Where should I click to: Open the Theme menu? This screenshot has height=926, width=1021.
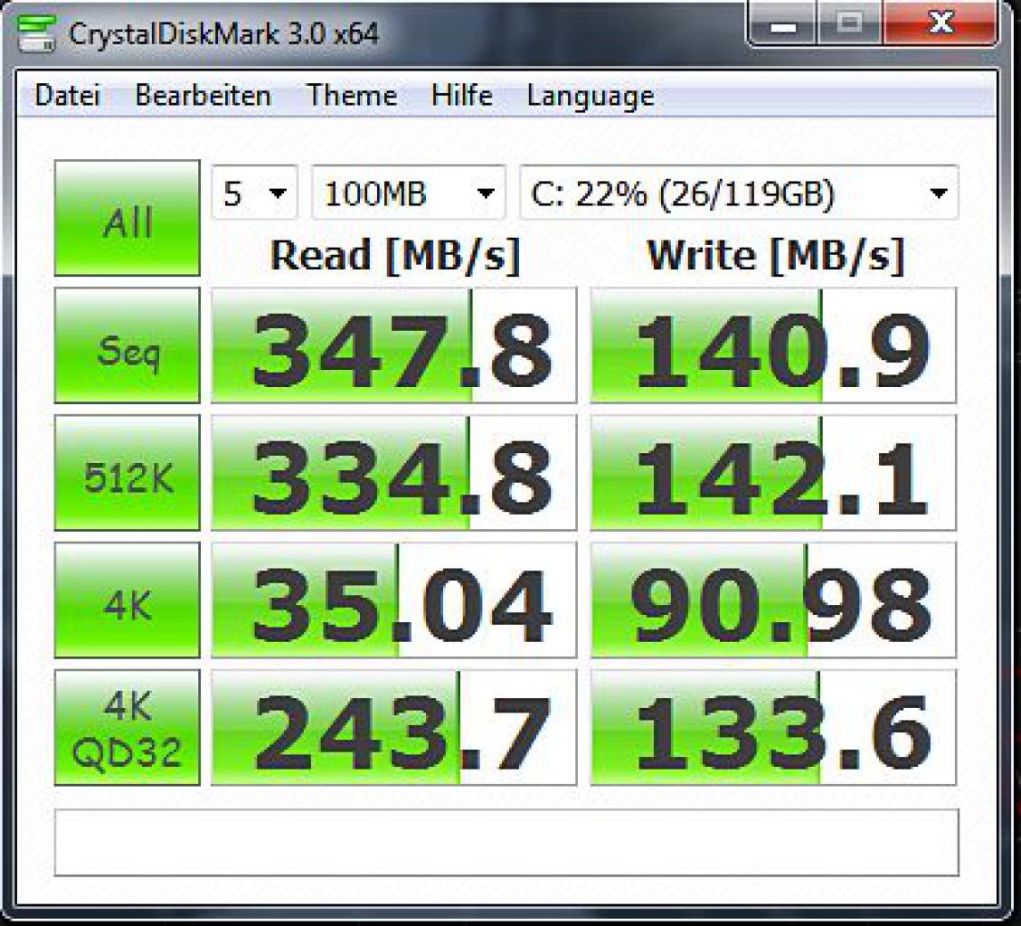(x=352, y=96)
